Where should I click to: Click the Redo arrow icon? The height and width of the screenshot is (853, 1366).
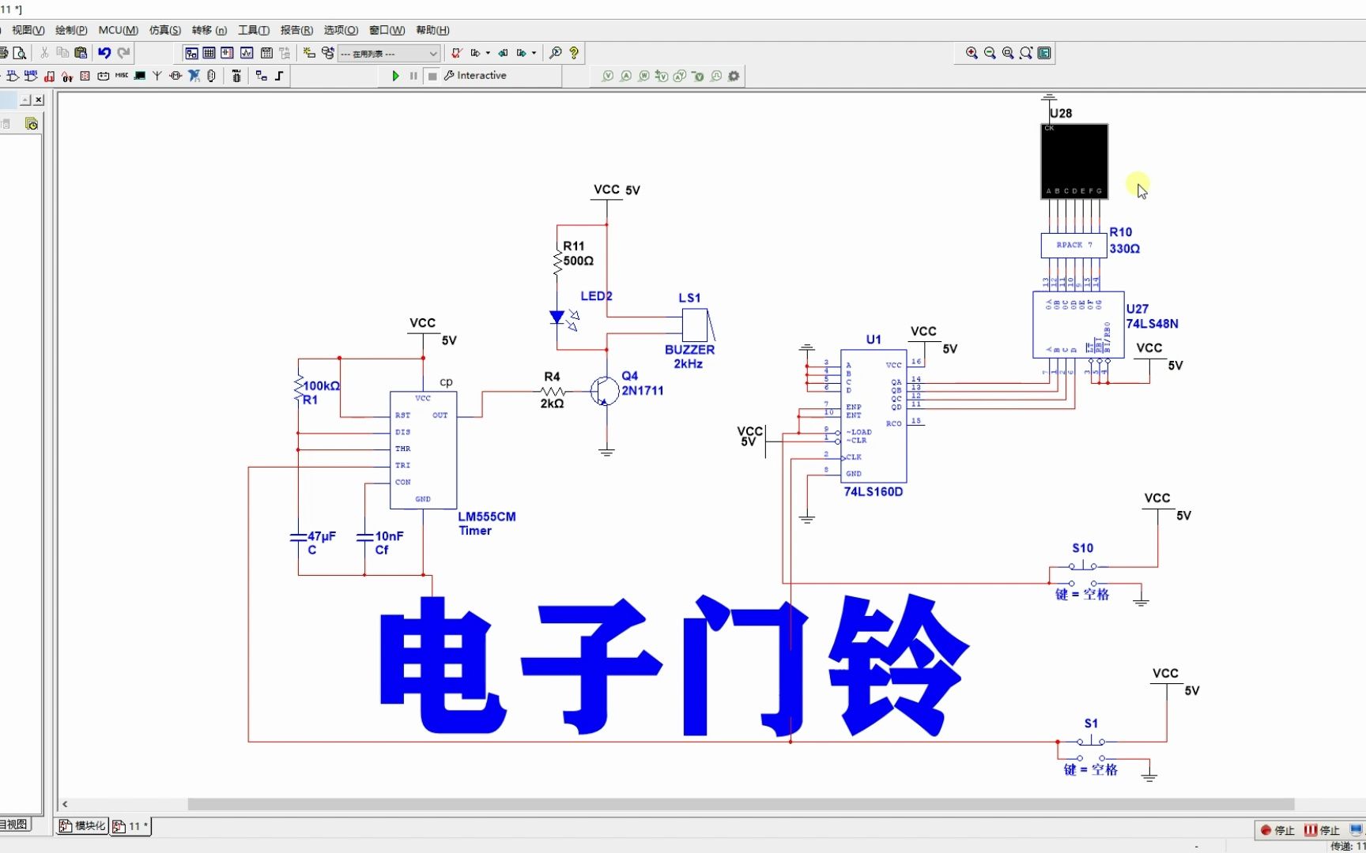pyautogui.click(x=123, y=53)
